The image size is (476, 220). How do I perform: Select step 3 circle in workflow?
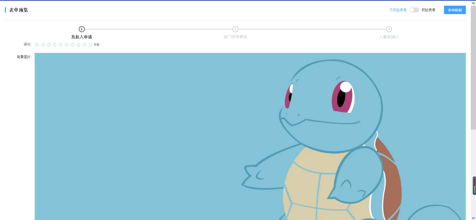point(389,29)
